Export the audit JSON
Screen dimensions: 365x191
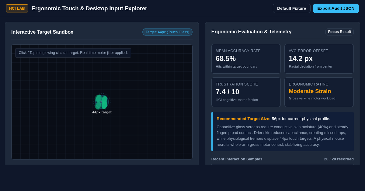(336, 8)
